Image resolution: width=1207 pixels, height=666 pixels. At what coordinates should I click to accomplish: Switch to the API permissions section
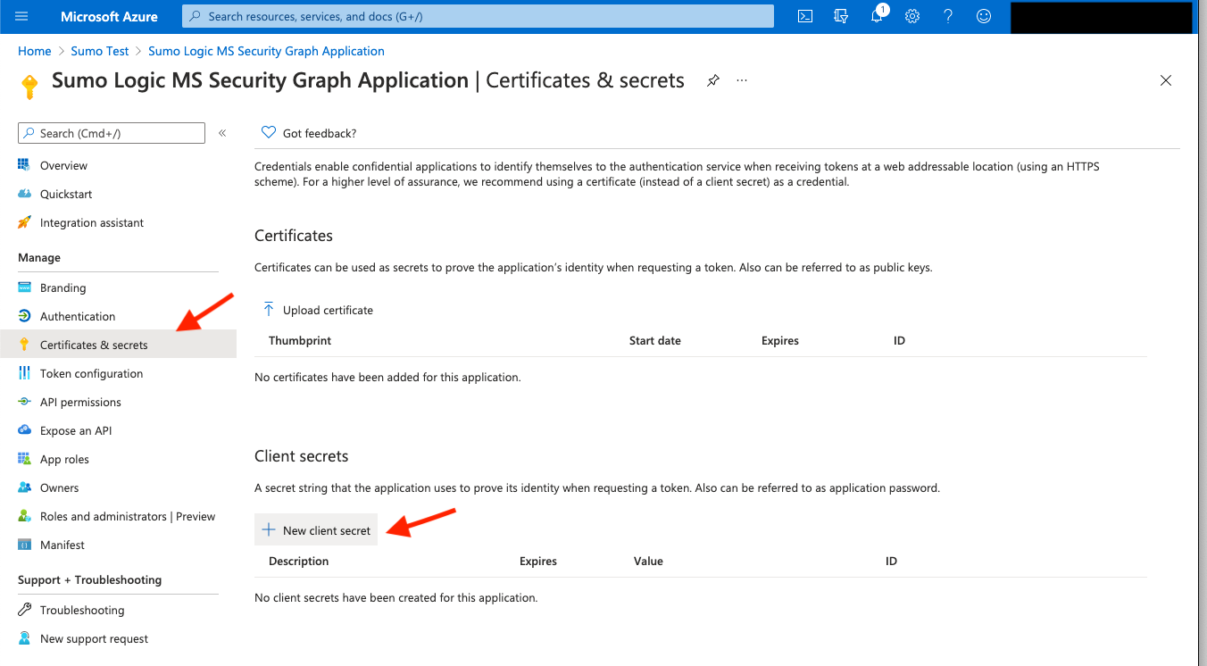tap(80, 402)
